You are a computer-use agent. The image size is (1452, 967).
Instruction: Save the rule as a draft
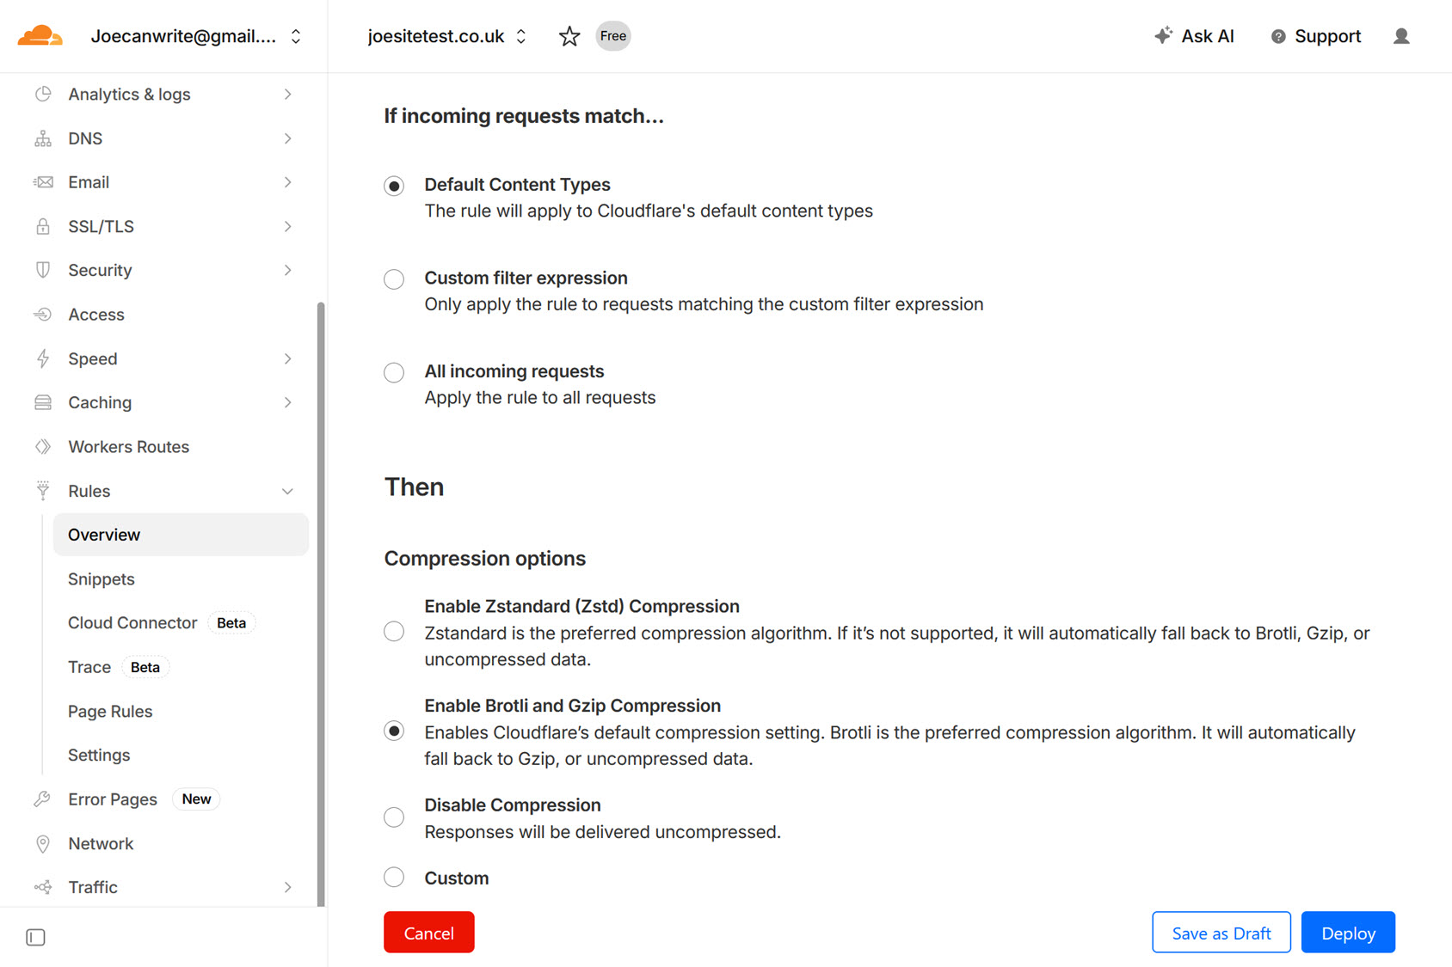pos(1221,932)
